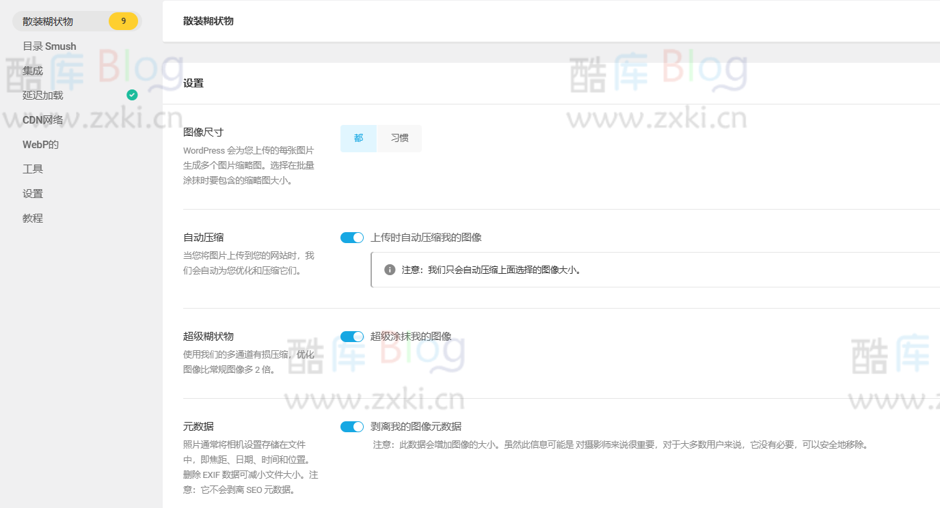940x508 pixels.
Task: Open the 延迟加载 settings page
Action: pos(42,95)
